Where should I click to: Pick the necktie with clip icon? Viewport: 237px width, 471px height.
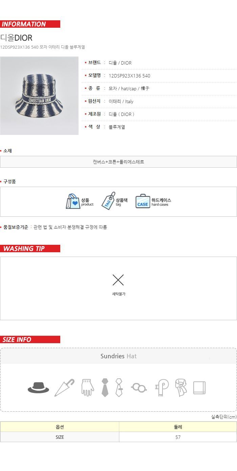tap(119, 387)
